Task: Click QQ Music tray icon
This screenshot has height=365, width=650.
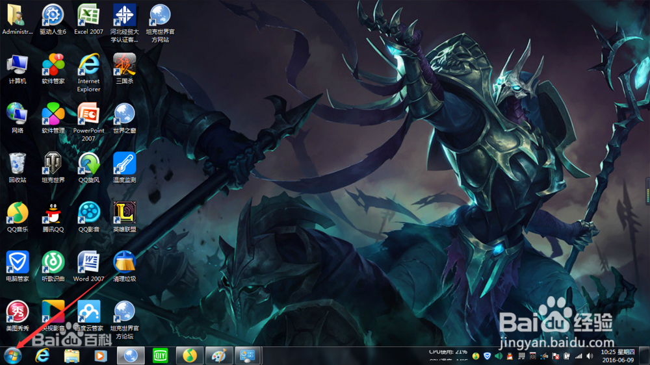Action: tap(476, 356)
